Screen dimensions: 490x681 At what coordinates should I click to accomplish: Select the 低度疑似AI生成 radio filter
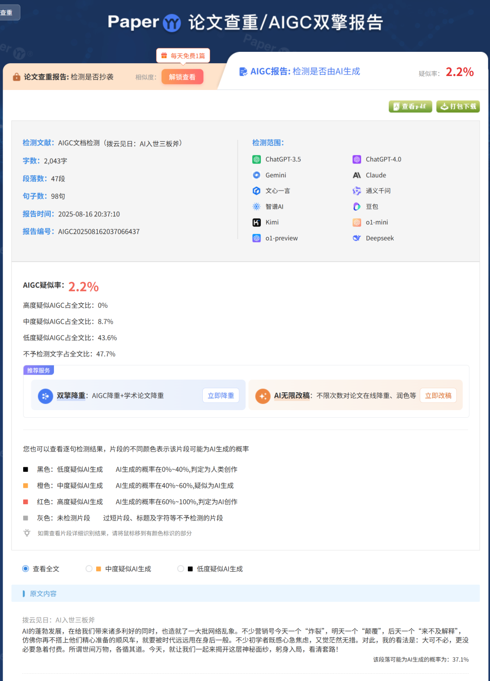tap(181, 569)
